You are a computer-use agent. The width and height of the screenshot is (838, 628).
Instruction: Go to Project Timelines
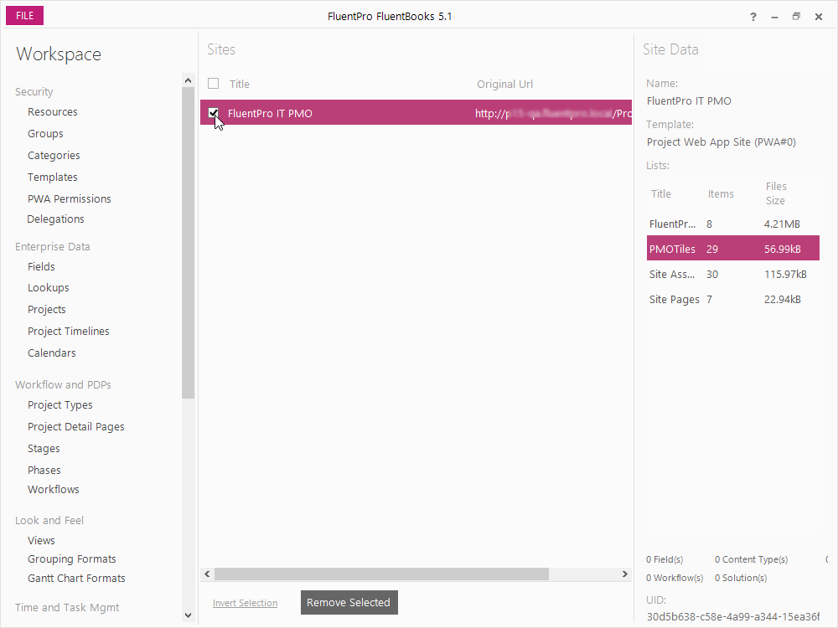click(x=69, y=331)
